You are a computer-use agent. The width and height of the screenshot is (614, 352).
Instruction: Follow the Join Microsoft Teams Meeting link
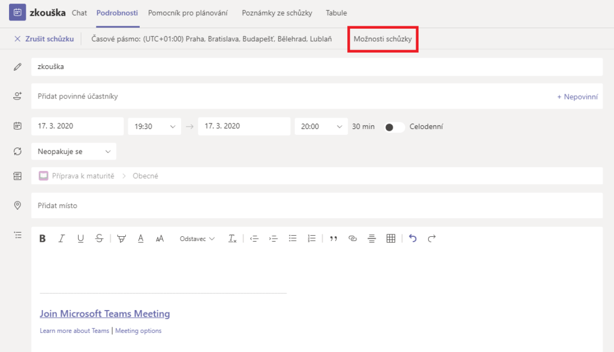point(104,314)
